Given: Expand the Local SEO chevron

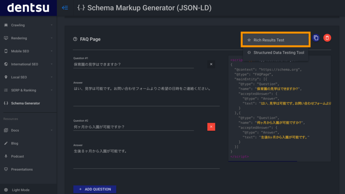Looking at the screenshot, I should [52, 77].
